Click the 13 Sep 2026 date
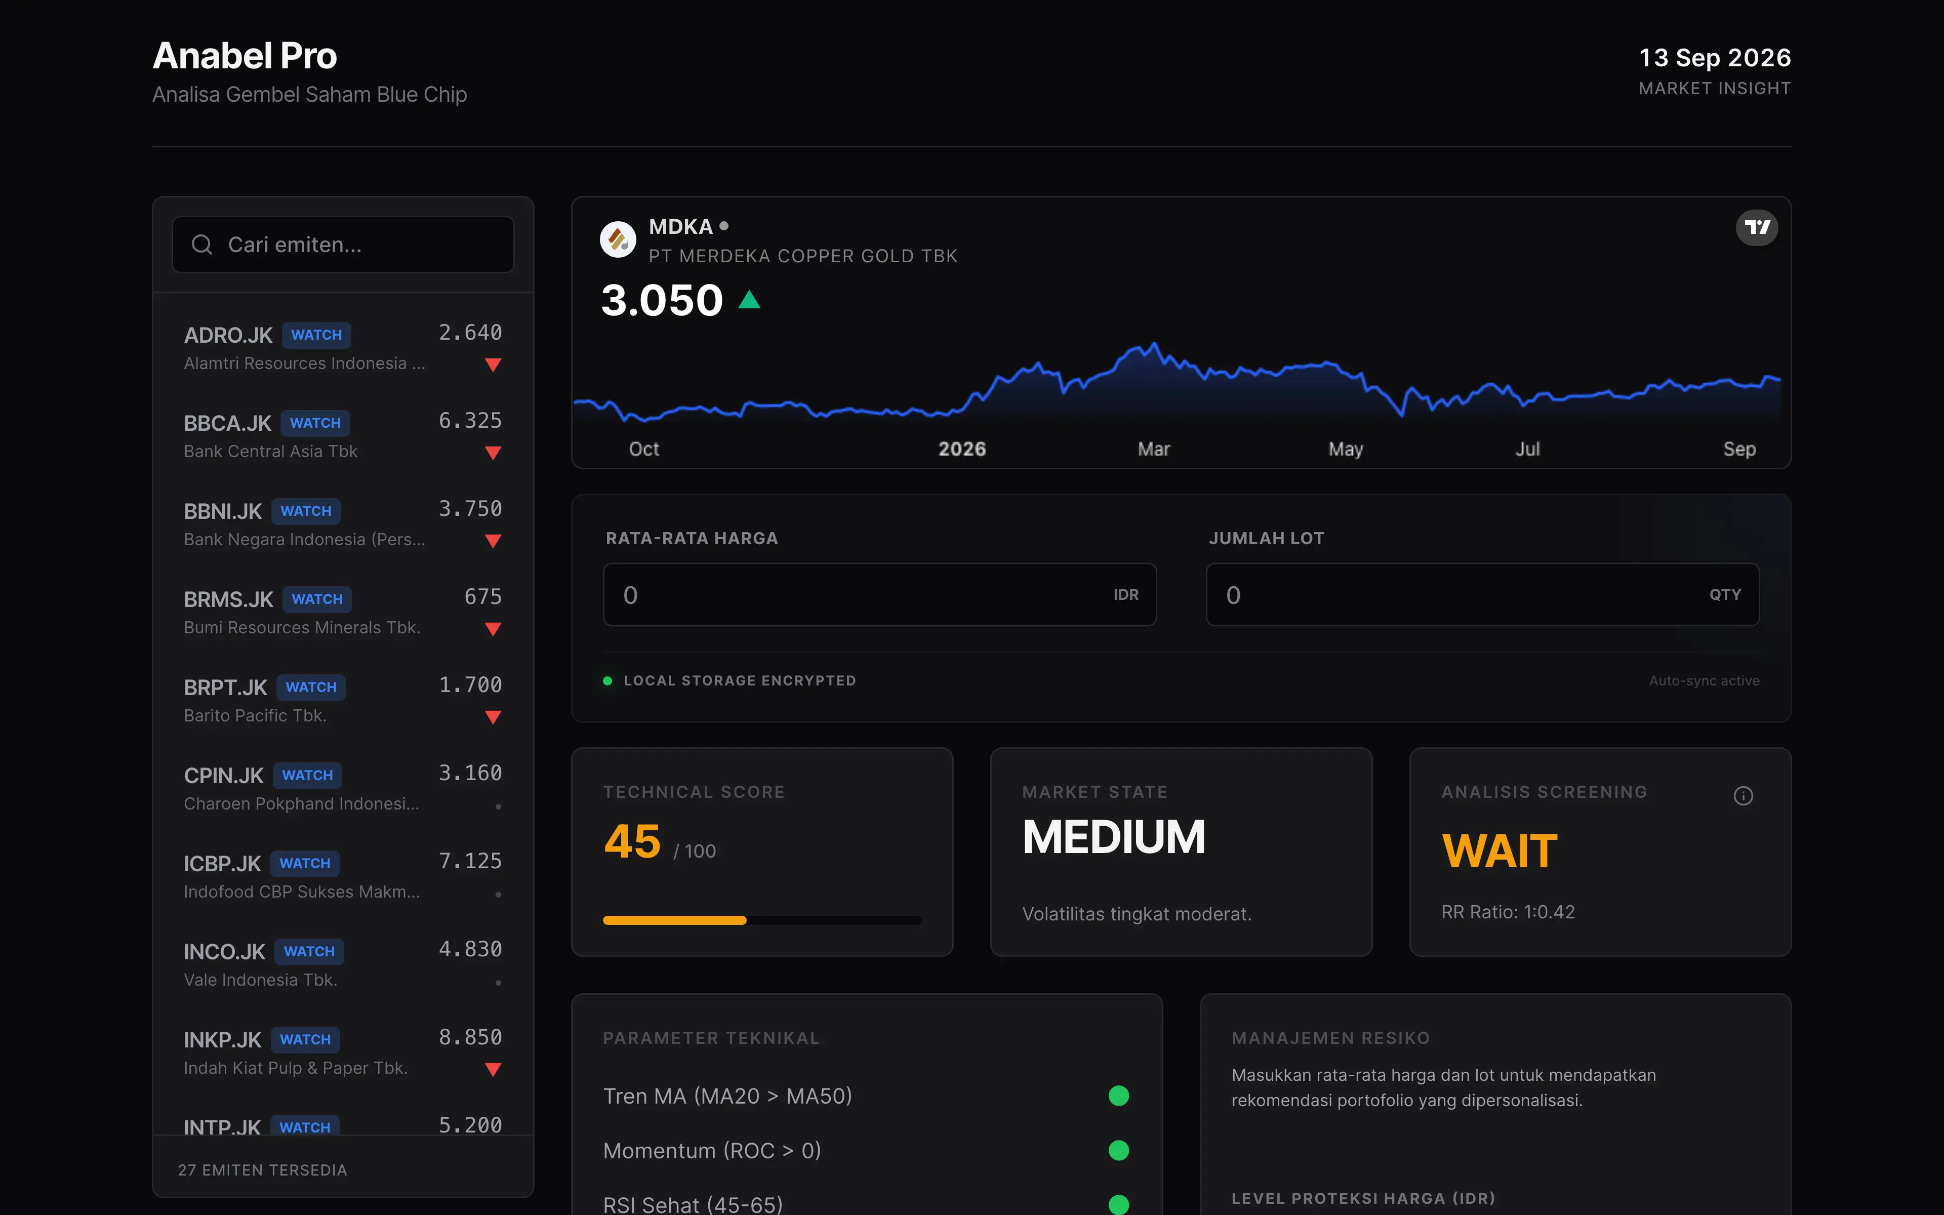Image resolution: width=1944 pixels, height=1215 pixels. [x=1714, y=58]
